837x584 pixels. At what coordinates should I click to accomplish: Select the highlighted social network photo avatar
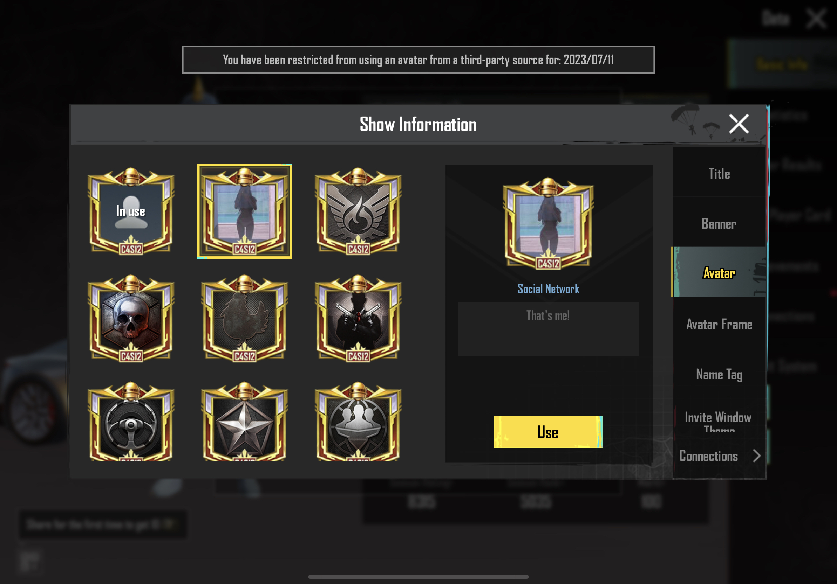click(245, 211)
